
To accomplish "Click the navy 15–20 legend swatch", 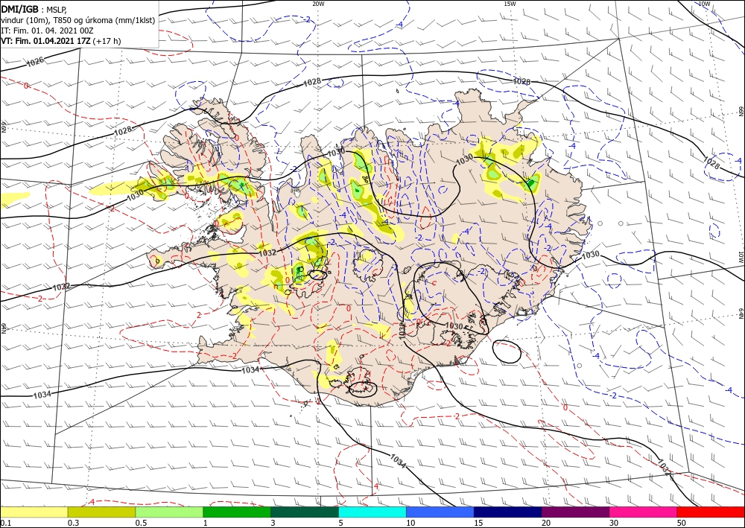I will coord(508,512).
